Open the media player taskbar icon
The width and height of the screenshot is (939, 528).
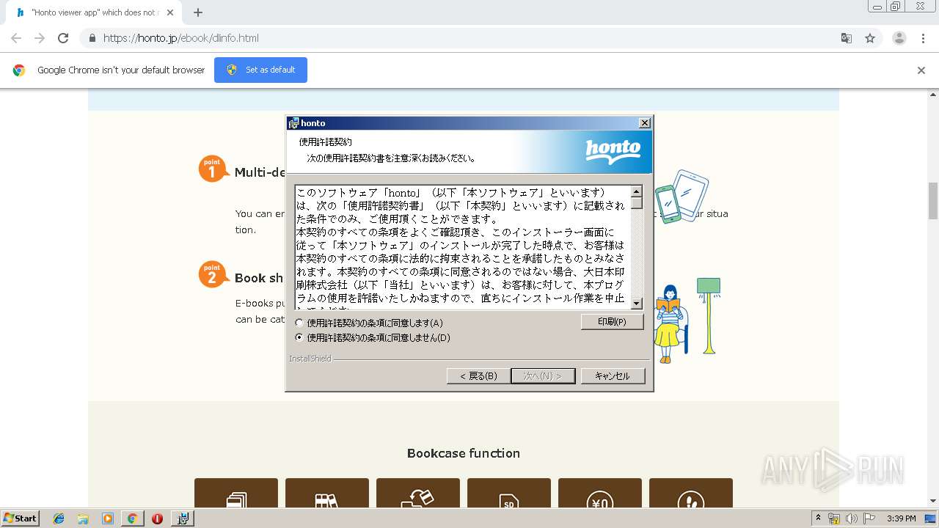[x=108, y=518]
